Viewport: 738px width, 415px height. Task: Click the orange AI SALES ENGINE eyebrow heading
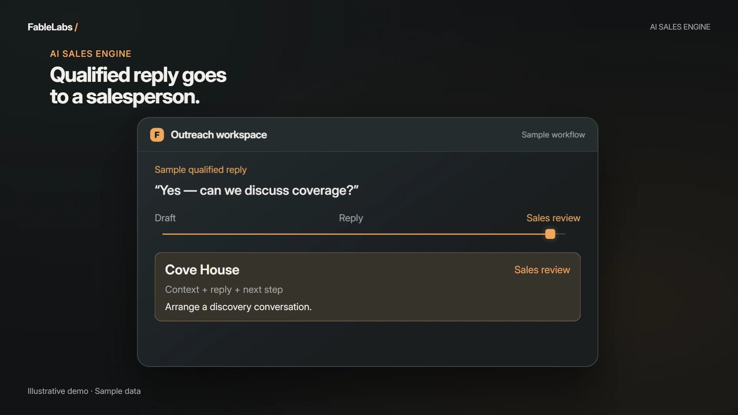click(x=91, y=54)
